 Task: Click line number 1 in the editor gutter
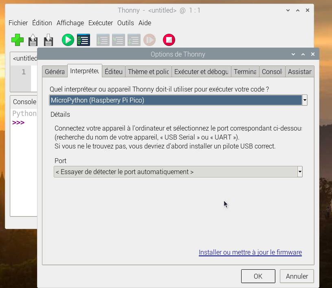pyautogui.click(x=24, y=72)
